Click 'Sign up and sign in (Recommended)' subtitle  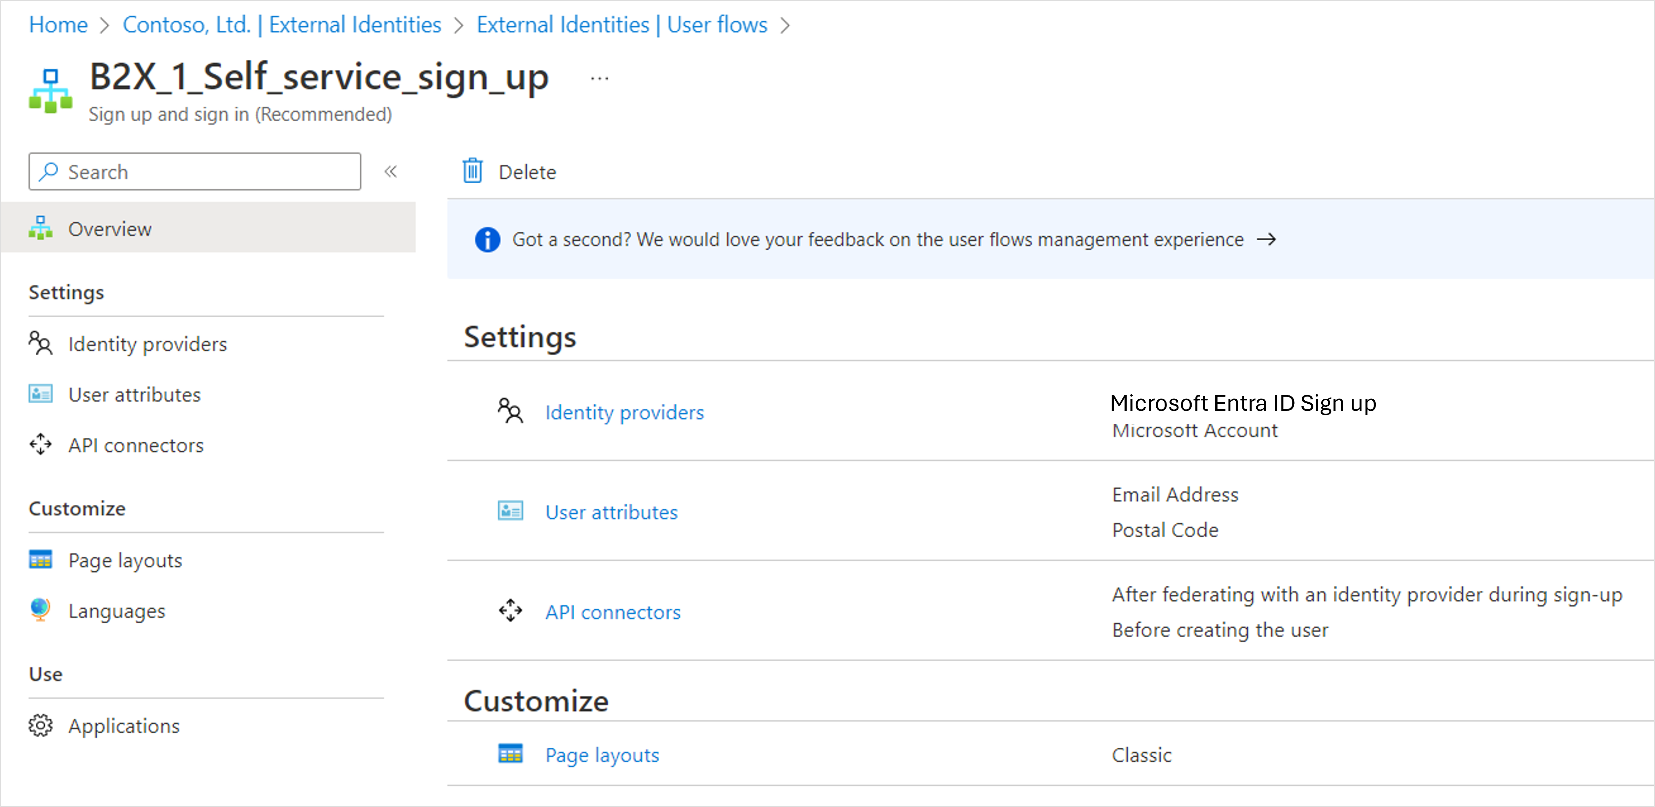click(240, 114)
